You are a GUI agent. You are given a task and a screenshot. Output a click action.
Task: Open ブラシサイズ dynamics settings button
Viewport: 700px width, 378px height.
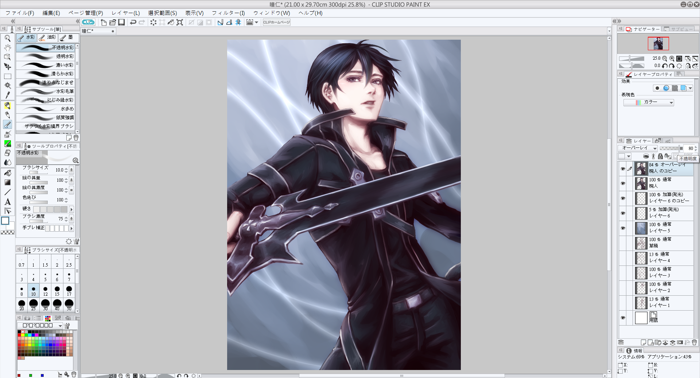click(71, 170)
